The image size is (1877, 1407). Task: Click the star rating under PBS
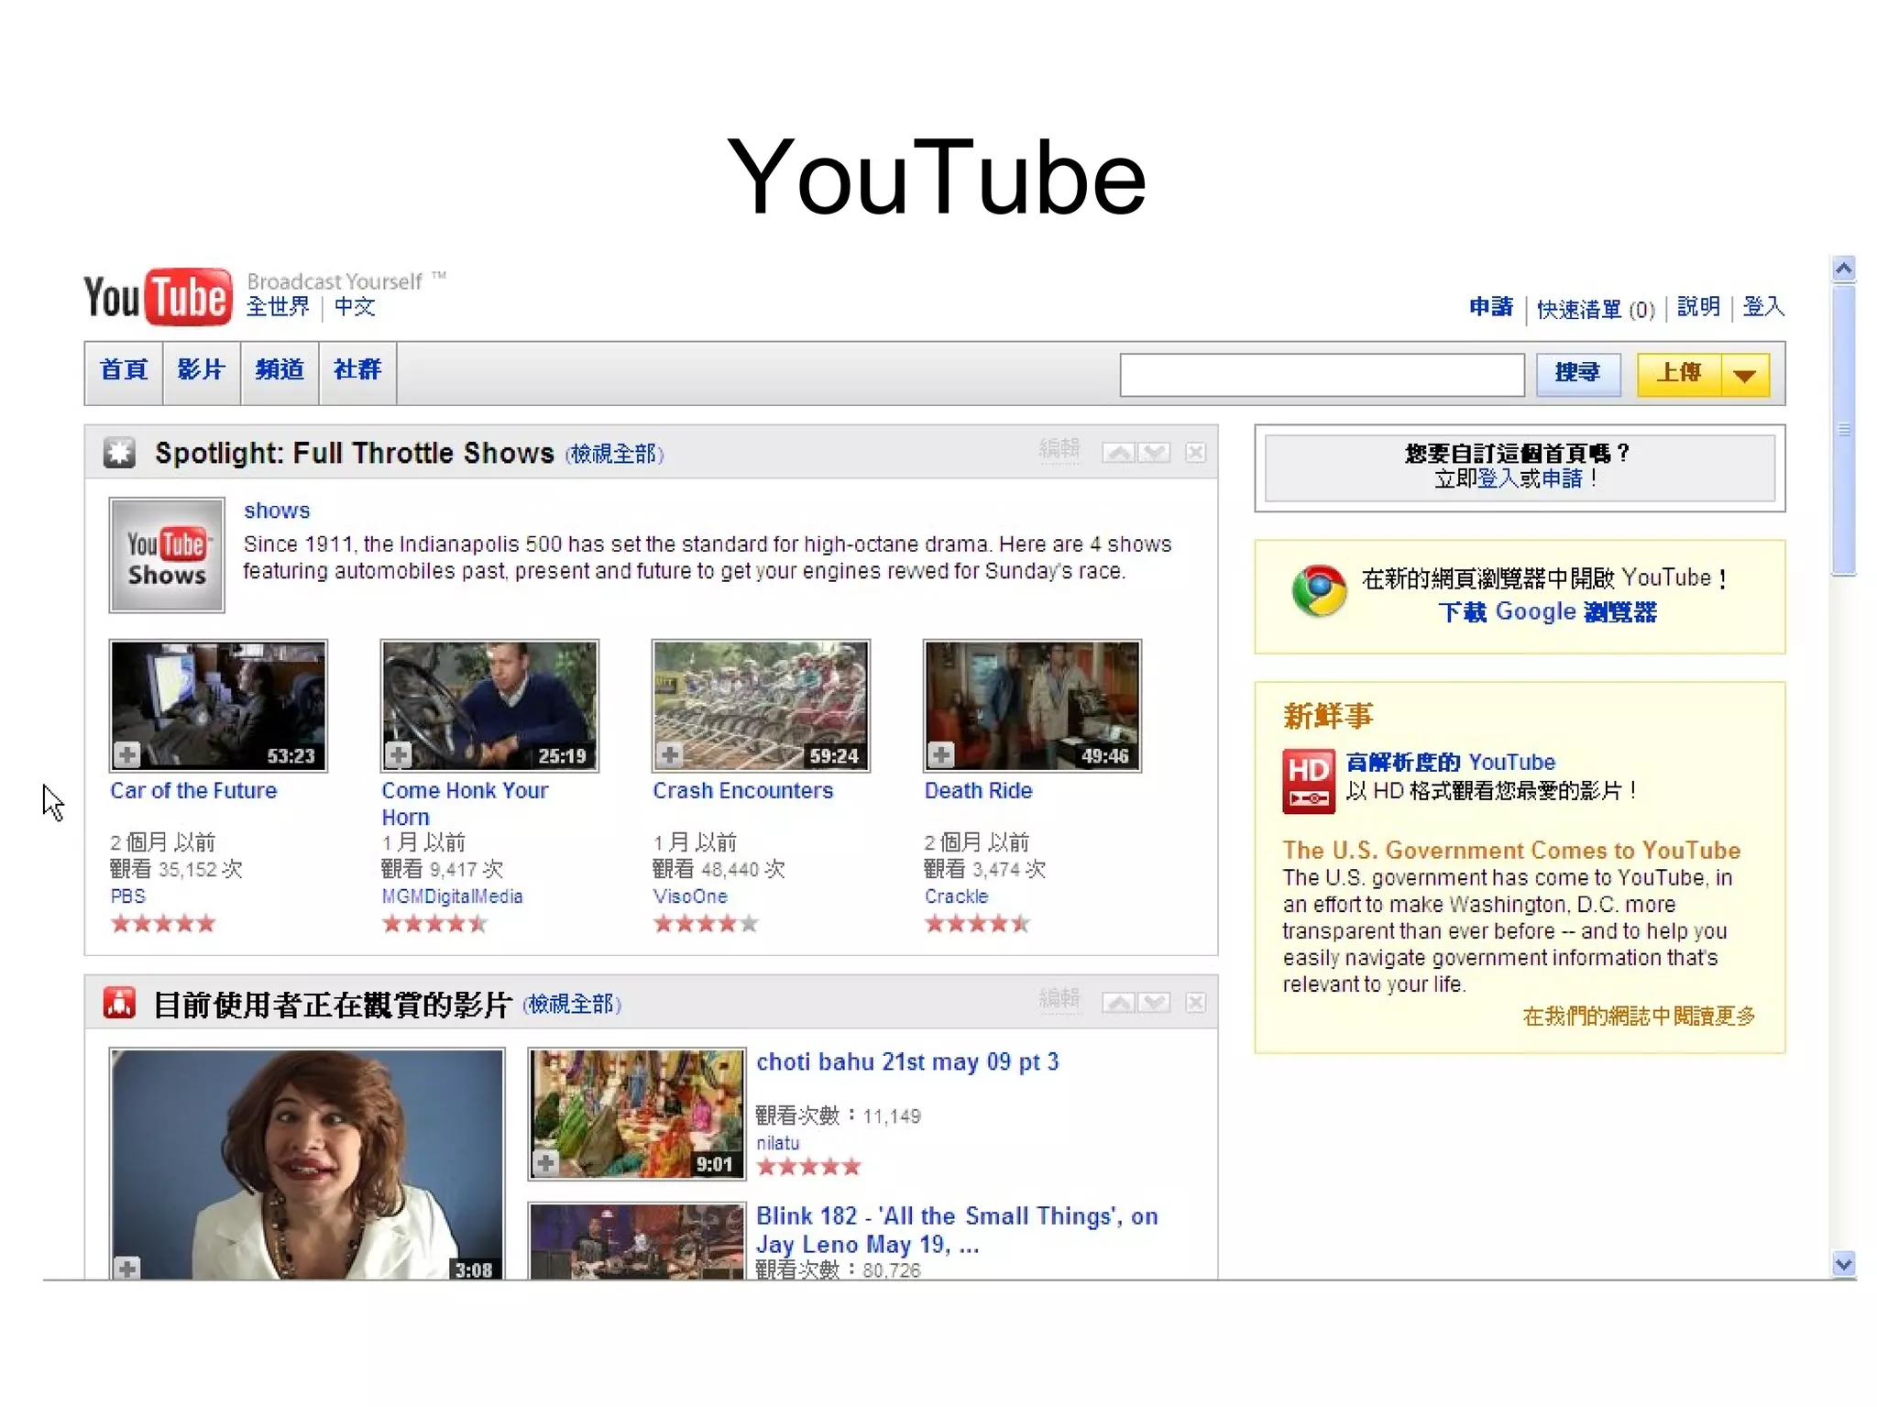(x=163, y=923)
